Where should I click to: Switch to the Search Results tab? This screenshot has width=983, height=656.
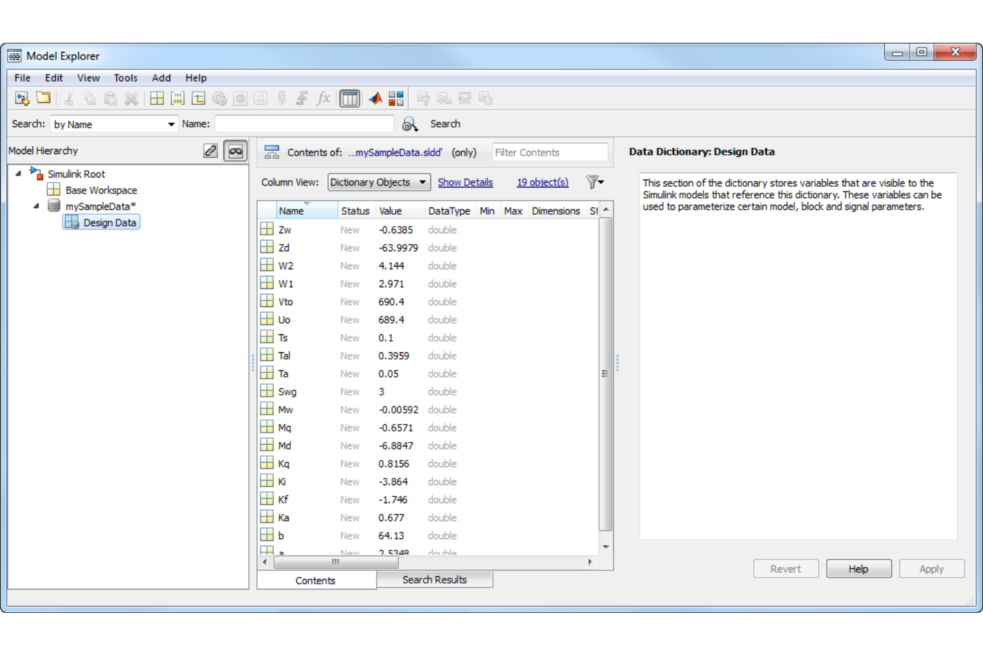click(x=434, y=580)
